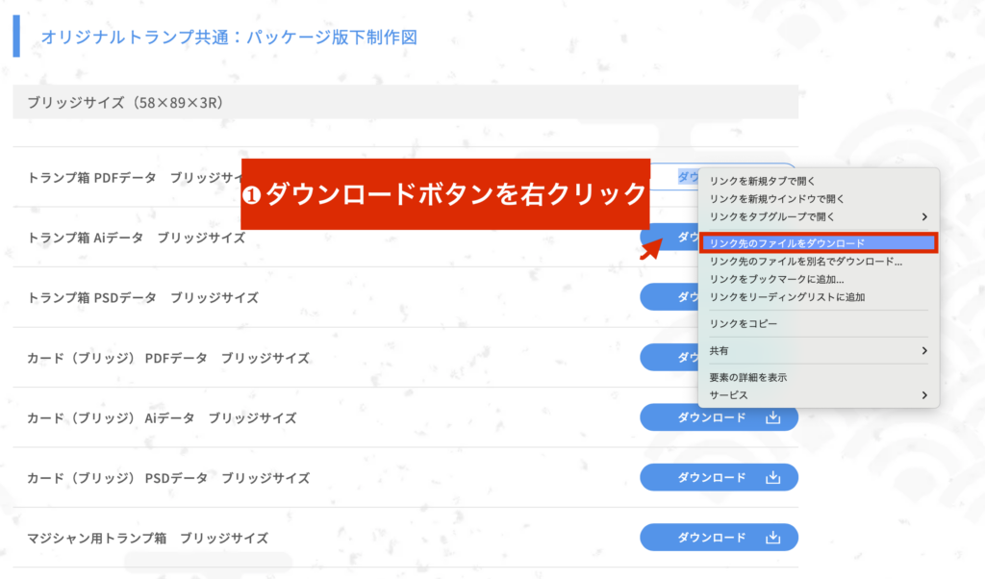Download カード（ブリッジ）Aiデータ file button

coord(719,417)
